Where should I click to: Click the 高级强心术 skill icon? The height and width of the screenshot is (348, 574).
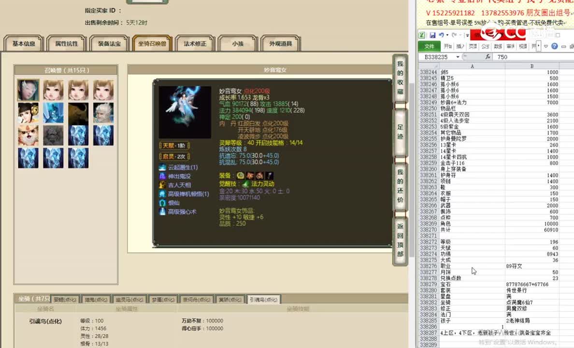click(162, 211)
